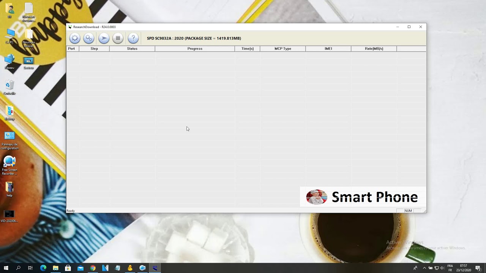This screenshot has height=273, width=486.
Task: Launch Microsoft Edge from the taskbar
Action: pyautogui.click(x=43, y=268)
